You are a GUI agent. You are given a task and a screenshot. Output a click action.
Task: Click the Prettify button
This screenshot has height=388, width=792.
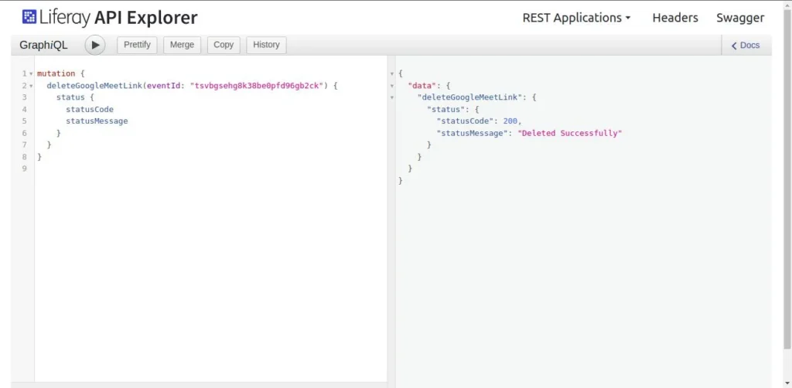coord(137,45)
